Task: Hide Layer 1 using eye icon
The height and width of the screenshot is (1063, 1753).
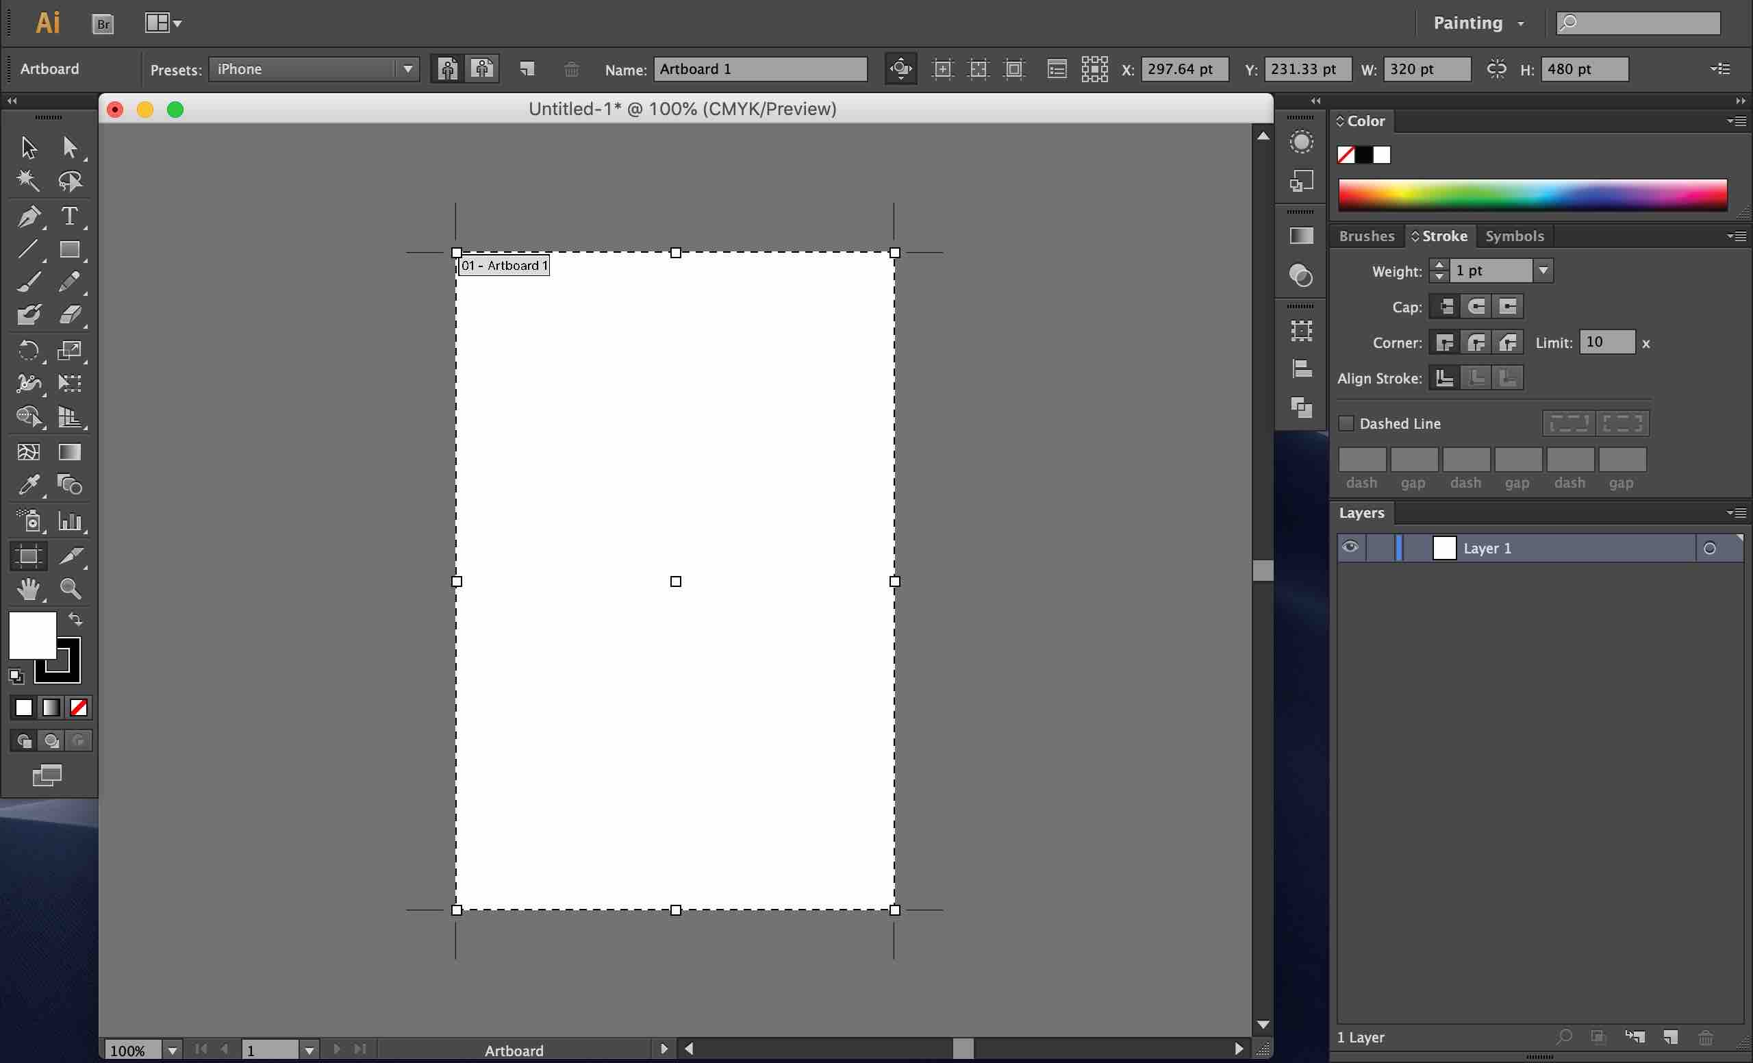Action: pyautogui.click(x=1350, y=547)
